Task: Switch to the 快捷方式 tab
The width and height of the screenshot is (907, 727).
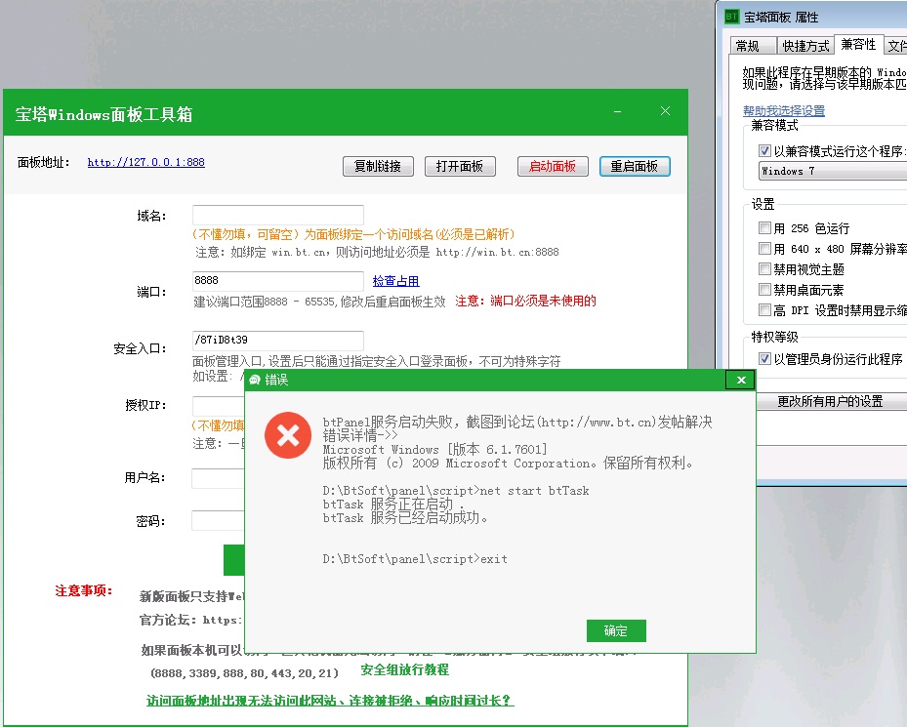Action: (x=804, y=46)
